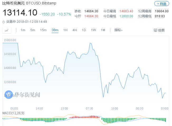This screenshot has width=172, height=126.
Task: Expand the 指标 indicators dropdown
Action: click(x=118, y=30)
